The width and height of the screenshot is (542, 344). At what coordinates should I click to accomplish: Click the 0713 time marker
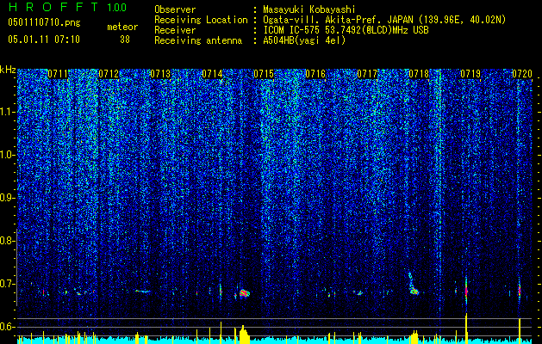point(160,74)
